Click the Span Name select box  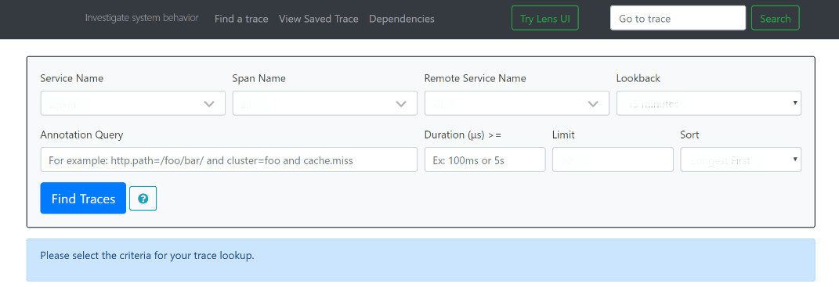coord(325,103)
